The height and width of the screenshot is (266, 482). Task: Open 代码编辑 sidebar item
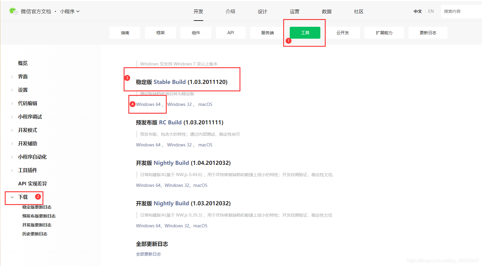28,103
